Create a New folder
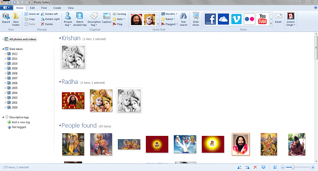Screen dimensions: 318x171 coord(16,19)
